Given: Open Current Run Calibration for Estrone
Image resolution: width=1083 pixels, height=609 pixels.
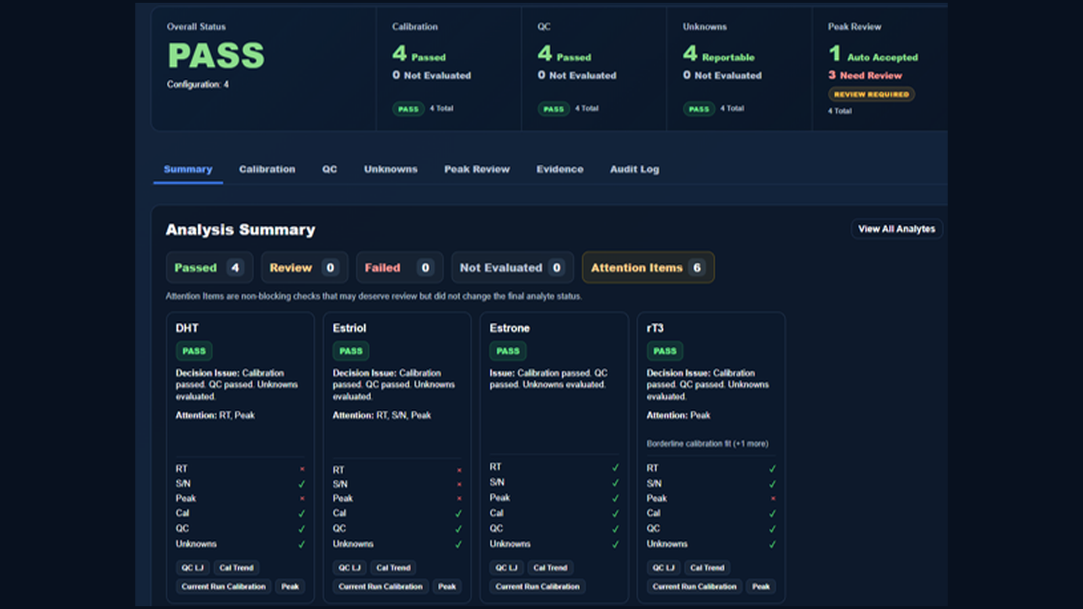Looking at the screenshot, I should click(x=537, y=587).
